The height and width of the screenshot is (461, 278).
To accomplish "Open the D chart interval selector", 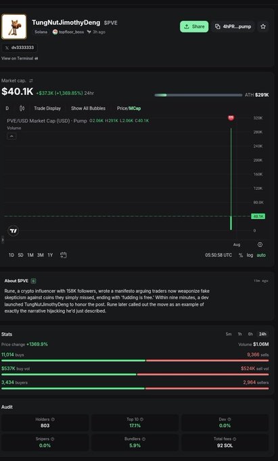I will (7, 108).
